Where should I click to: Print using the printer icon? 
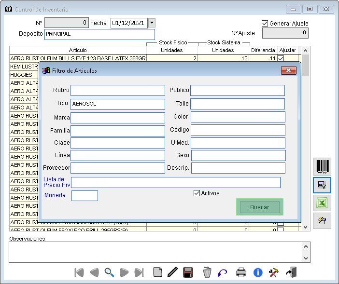click(241, 272)
